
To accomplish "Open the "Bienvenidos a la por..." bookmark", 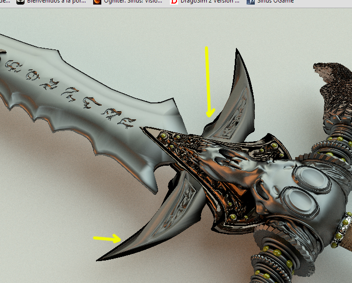I will (51, 2).
